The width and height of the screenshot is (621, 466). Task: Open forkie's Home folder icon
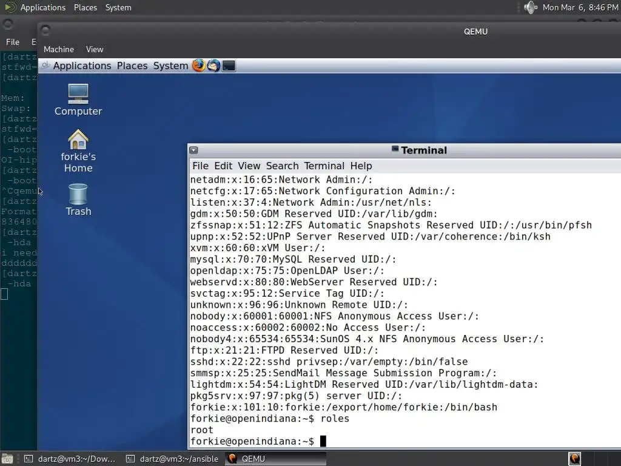click(x=78, y=151)
